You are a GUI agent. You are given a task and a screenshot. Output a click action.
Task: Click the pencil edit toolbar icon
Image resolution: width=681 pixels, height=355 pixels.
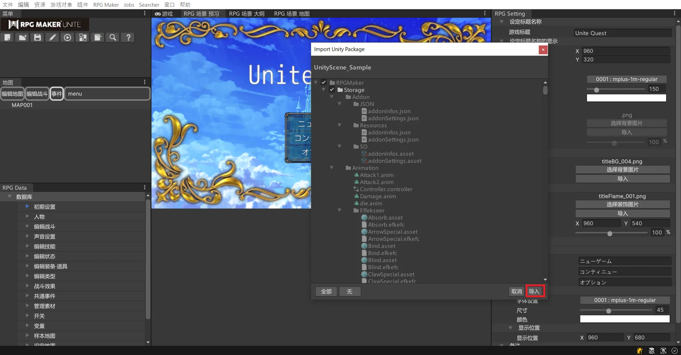[x=52, y=37]
